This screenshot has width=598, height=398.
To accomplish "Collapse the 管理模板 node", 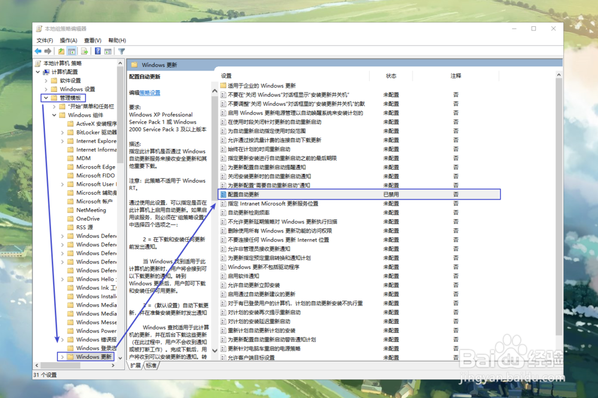I will (x=46, y=97).
